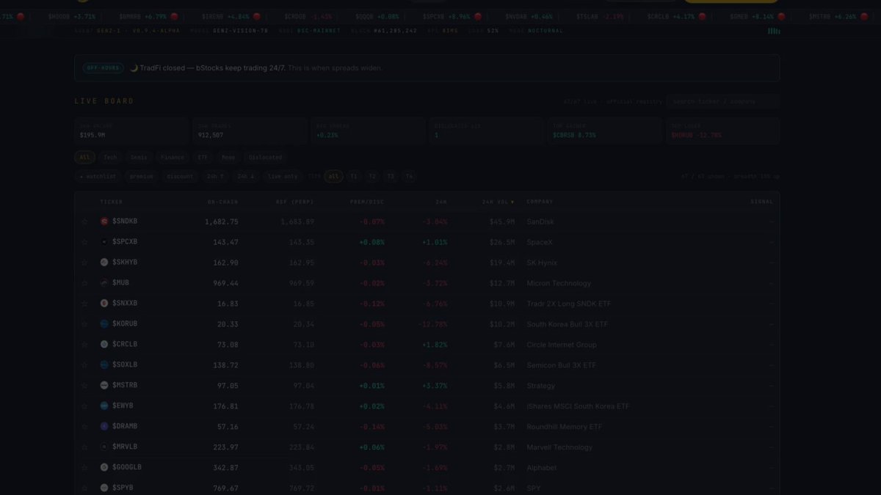This screenshot has width=881, height=495.
Task: Click the Top Loser $KORUB stat card
Action: pos(723,131)
